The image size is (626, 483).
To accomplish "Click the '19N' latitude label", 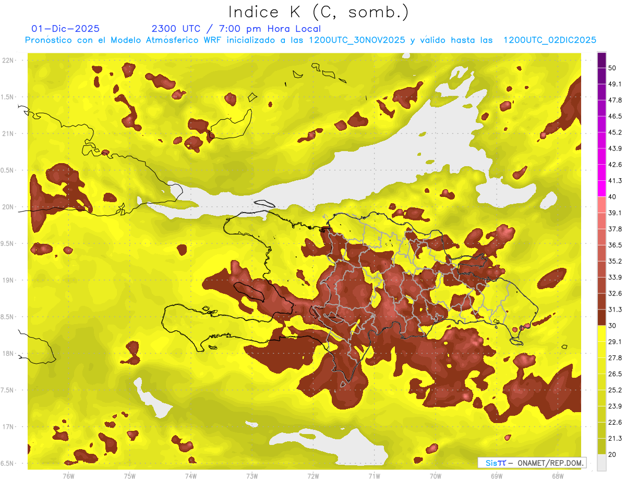I will [8, 280].
